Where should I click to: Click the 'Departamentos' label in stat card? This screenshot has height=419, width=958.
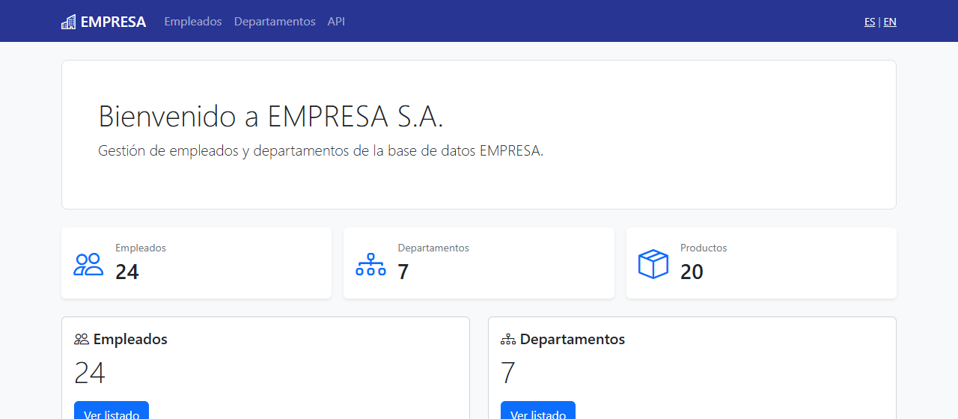point(433,248)
